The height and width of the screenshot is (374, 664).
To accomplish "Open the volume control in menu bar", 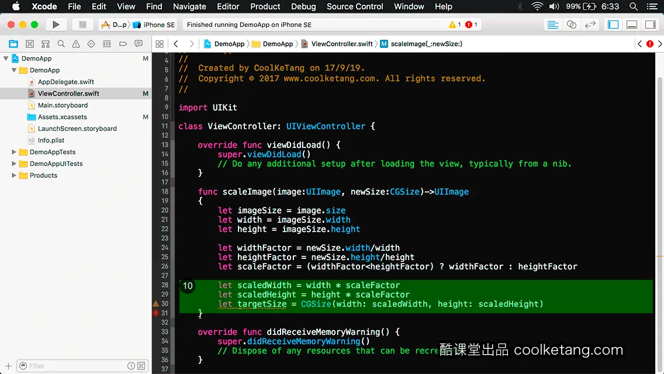I will 554,6.
